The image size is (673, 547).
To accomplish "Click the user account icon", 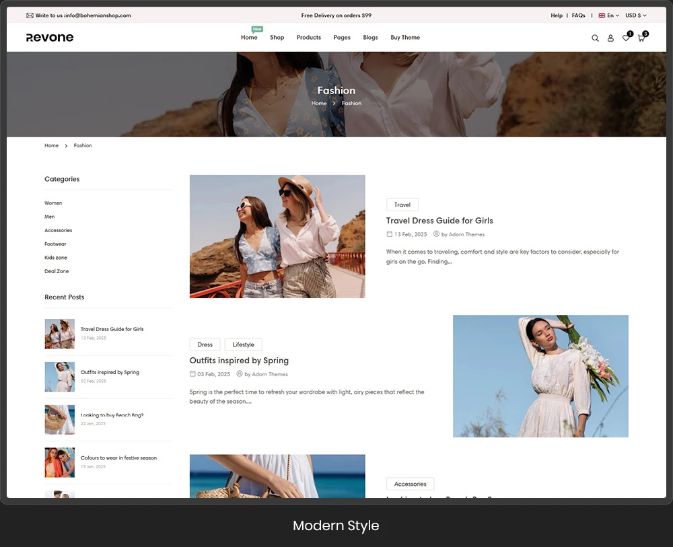I will 610,38.
